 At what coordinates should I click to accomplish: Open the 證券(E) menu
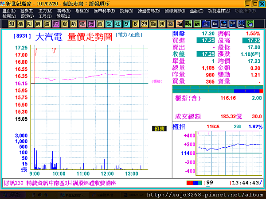(27, 11)
